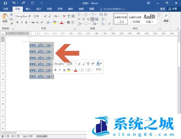Screen dimensions: 181x139
Task: Toggle Underline in the ribbon
Action: 26,22
